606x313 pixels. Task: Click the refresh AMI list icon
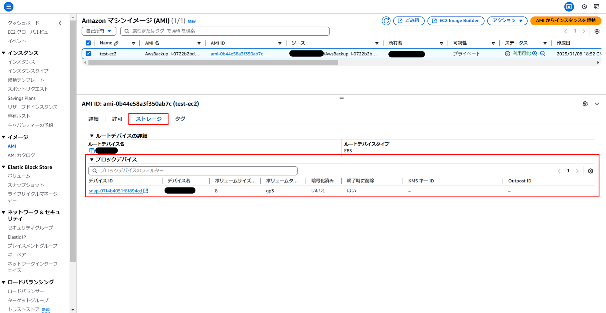(386, 21)
